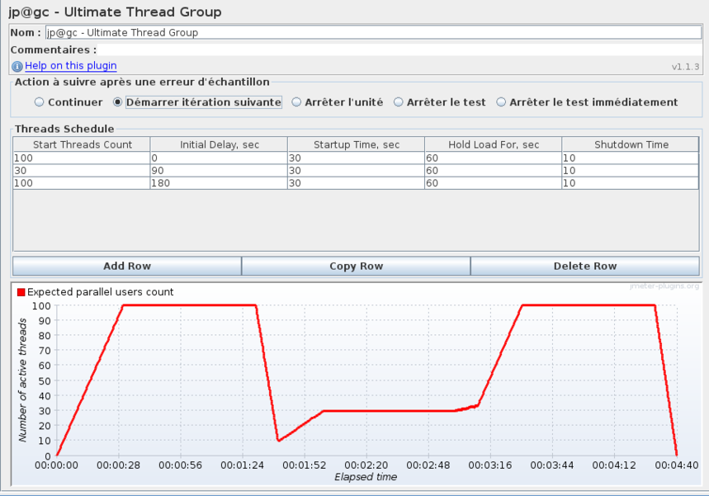
Task: Select the 'Continuer' radio option
Action: [x=39, y=102]
